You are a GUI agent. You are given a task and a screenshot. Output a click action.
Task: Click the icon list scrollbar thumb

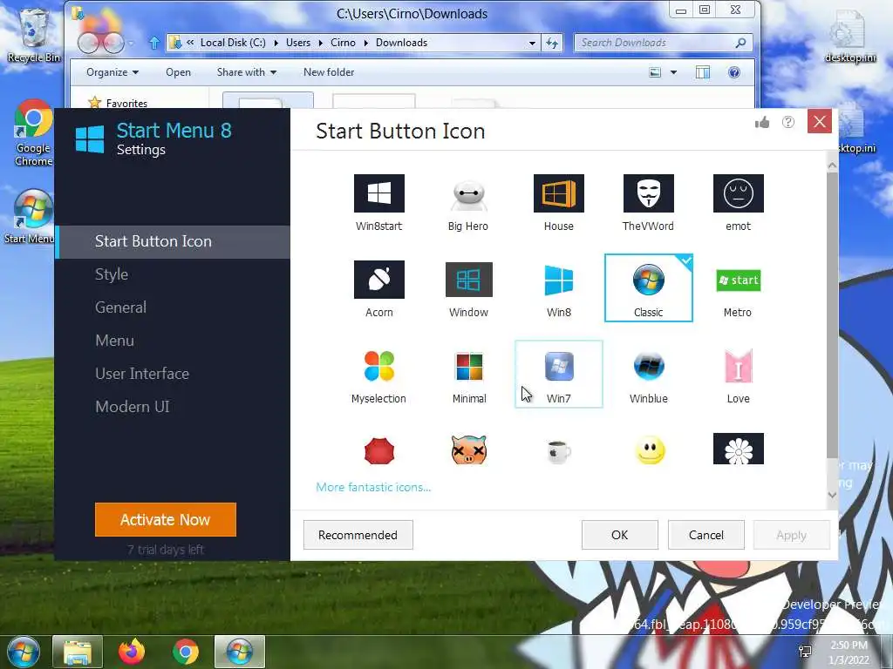click(832, 314)
